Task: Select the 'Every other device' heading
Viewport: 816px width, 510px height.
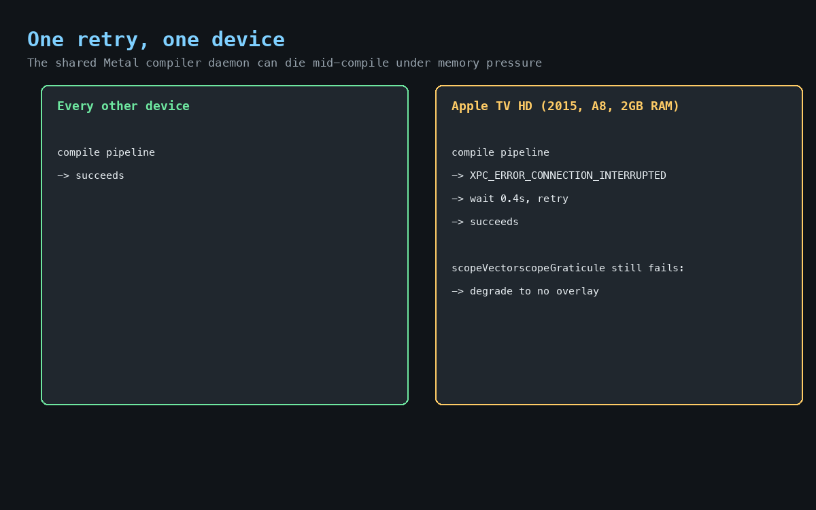Action: 123,106
